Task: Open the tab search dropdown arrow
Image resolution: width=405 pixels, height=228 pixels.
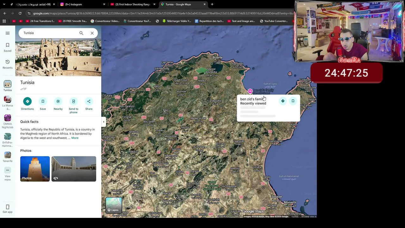Action: (4, 4)
